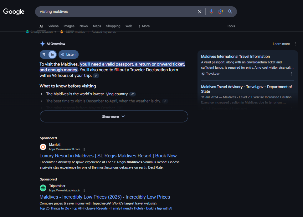The height and width of the screenshot is (217, 303).
Task: Switch to the Web tab
Action: coord(129,26)
